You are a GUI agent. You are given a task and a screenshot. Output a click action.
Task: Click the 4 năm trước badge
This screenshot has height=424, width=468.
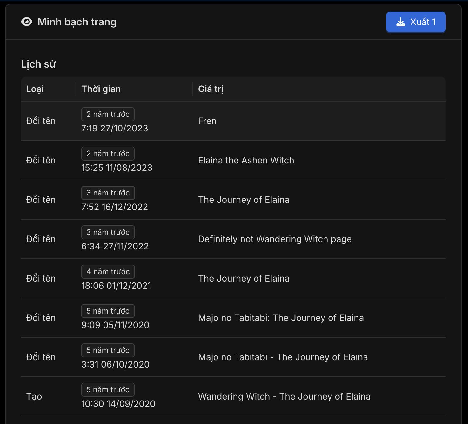108,272
